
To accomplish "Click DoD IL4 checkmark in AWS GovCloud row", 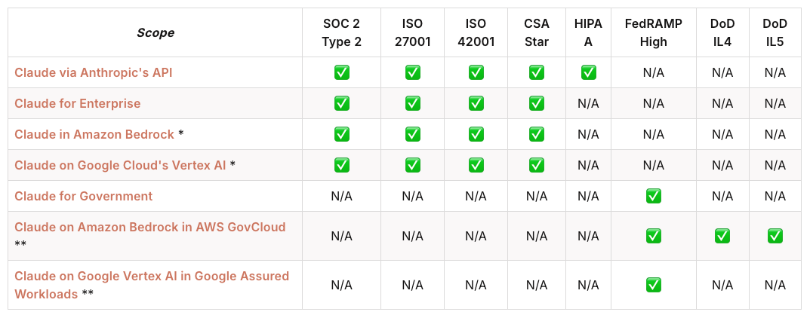I will coord(722,236).
